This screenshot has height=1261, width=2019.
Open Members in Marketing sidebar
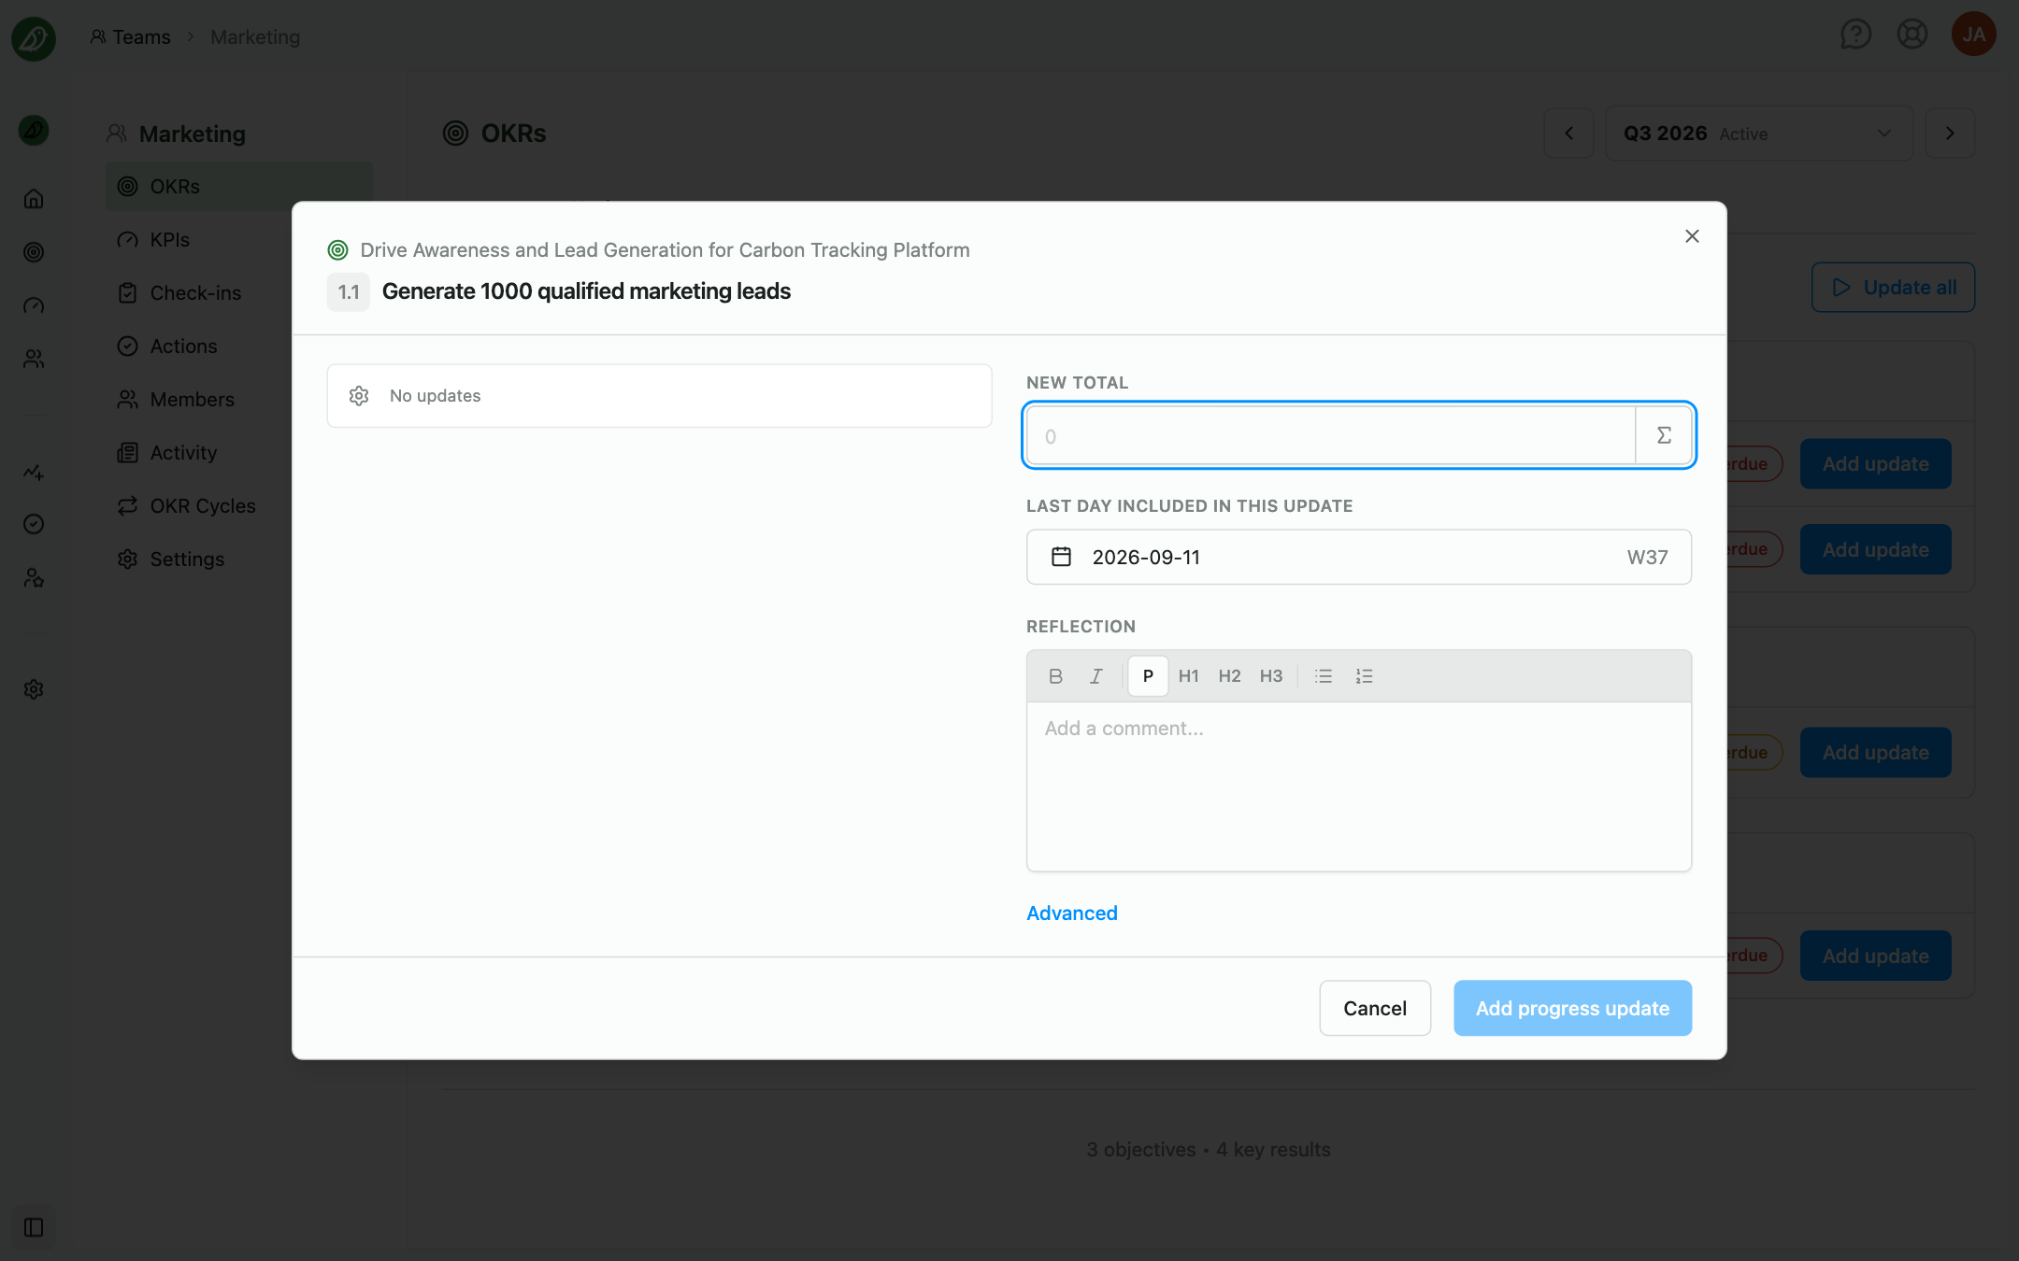(x=239, y=399)
